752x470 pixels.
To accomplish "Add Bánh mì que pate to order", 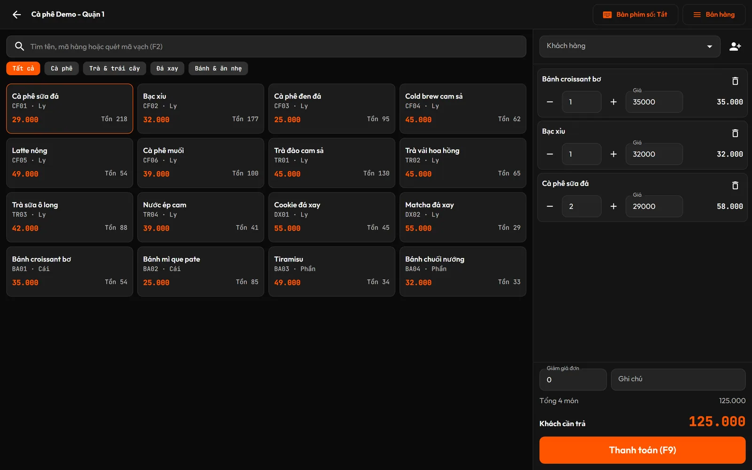I will [201, 272].
